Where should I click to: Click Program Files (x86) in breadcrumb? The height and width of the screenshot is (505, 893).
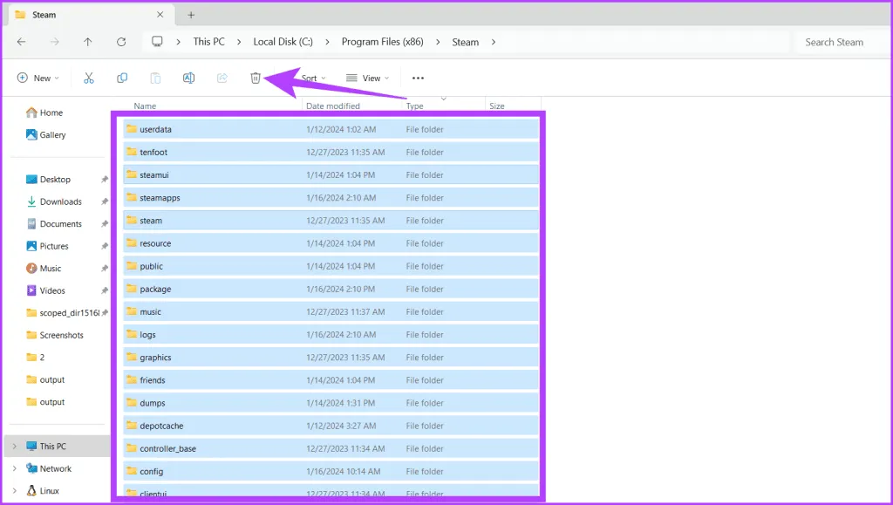coord(382,42)
